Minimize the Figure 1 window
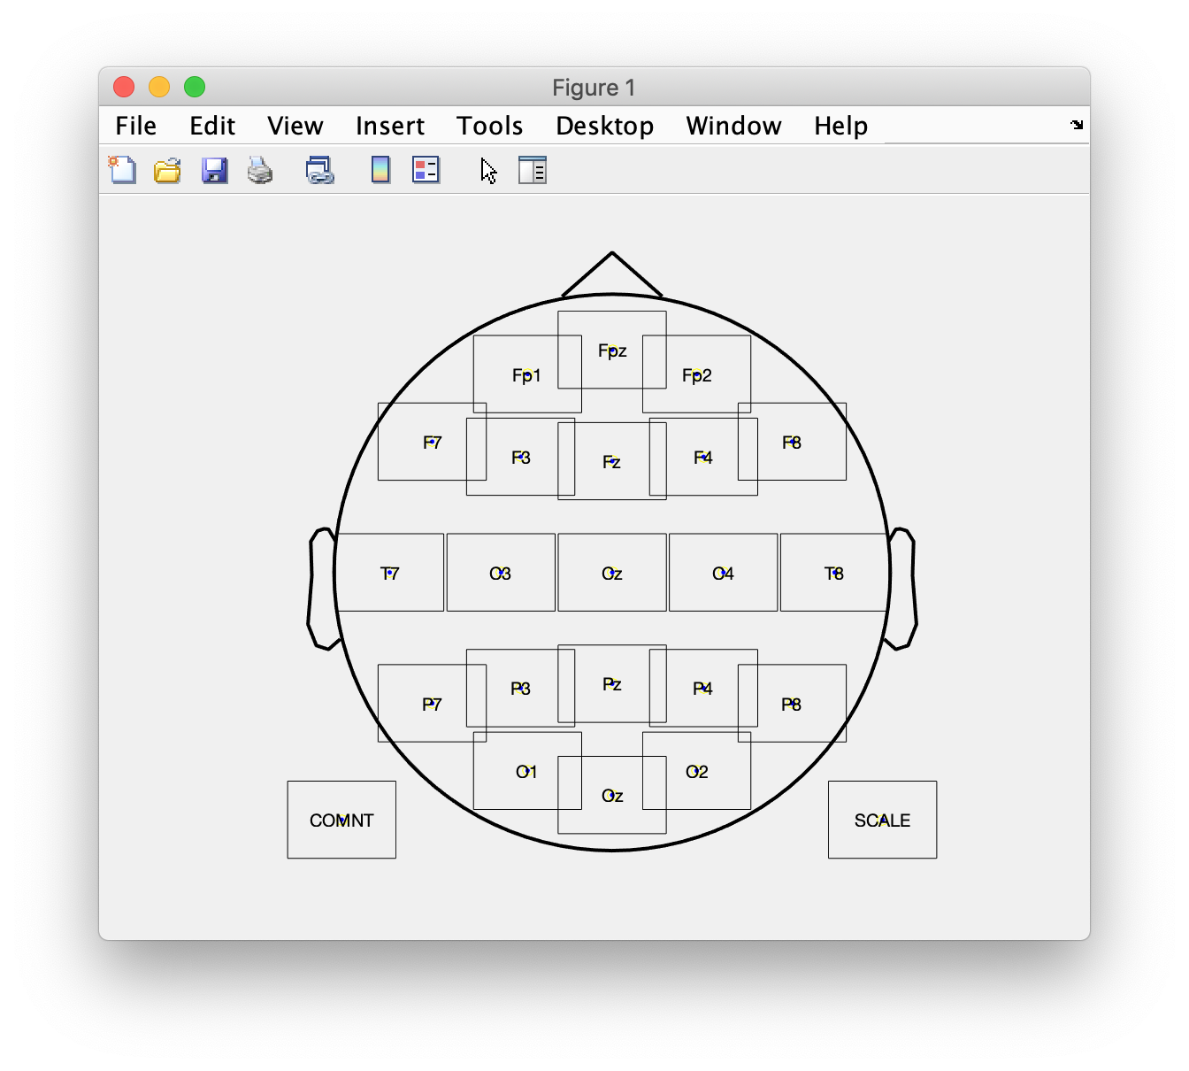The image size is (1189, 1071). 159,87
